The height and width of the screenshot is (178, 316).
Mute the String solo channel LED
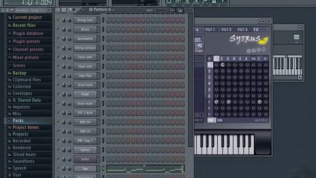pyautogui.click(x=58, y=20)
